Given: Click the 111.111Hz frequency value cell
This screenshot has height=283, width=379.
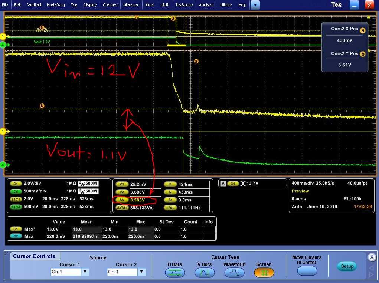Looking at the screenshot, I should (194, 207).
